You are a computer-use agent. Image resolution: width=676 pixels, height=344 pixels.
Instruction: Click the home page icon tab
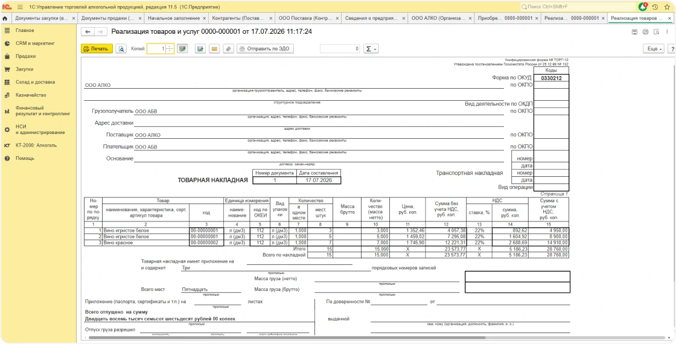tap(5, 19)
